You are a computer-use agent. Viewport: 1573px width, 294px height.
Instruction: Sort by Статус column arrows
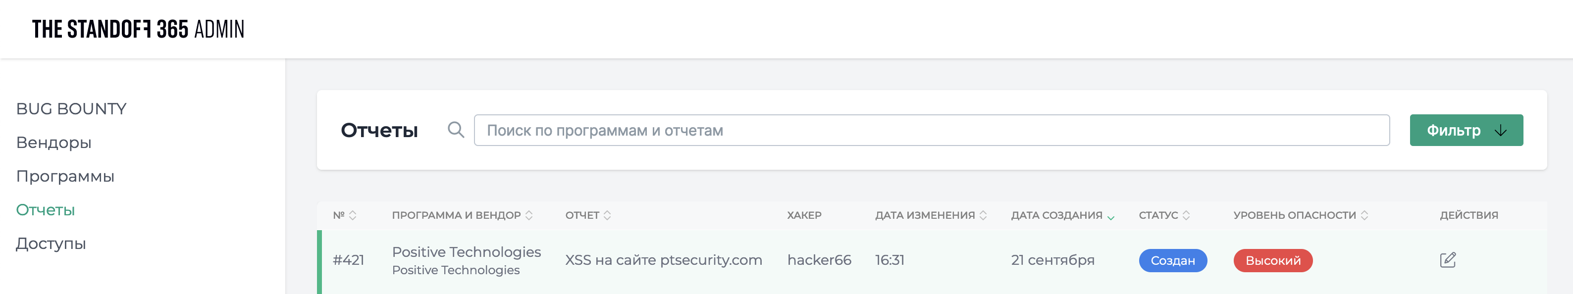point(1186,215)
